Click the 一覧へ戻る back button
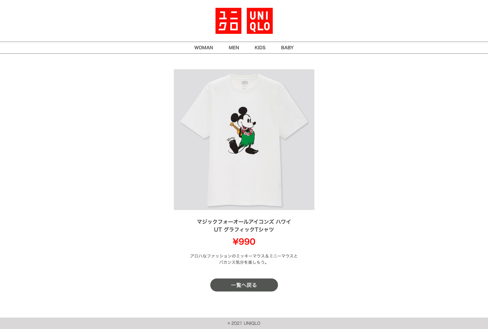Screen dimensions: 488x329 pos(244,285)
